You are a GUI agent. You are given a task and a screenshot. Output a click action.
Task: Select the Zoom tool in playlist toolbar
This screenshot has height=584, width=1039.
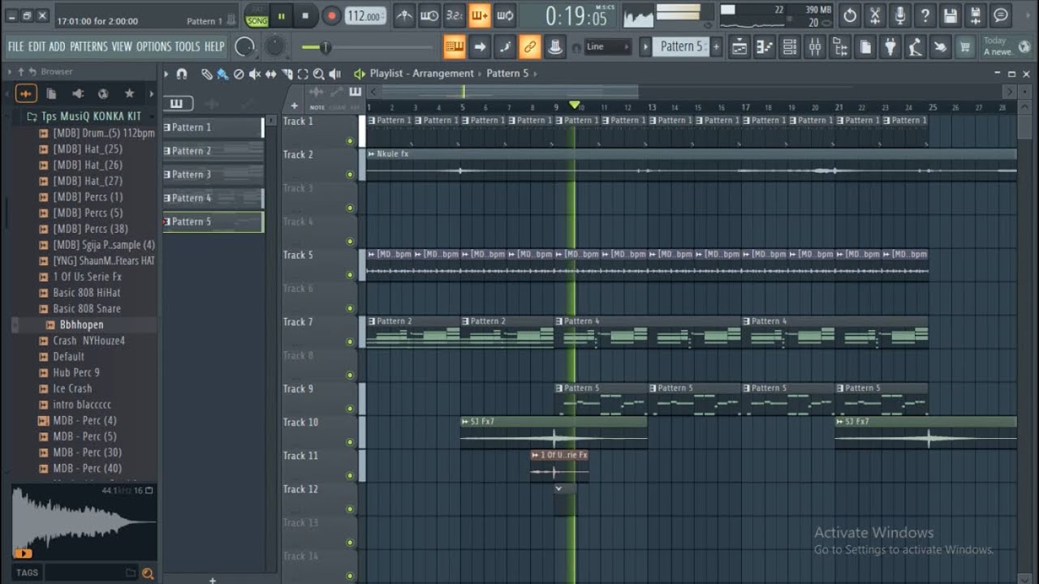(318, 74)
